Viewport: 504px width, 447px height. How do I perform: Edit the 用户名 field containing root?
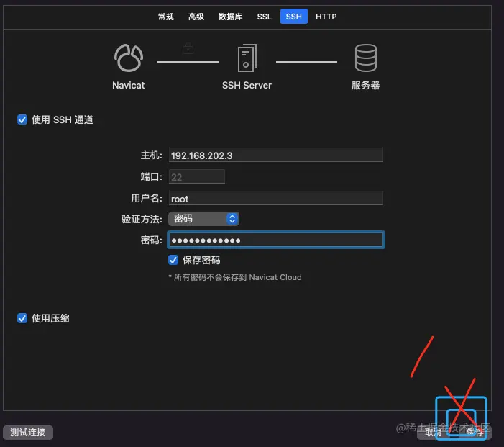(276, 198)
